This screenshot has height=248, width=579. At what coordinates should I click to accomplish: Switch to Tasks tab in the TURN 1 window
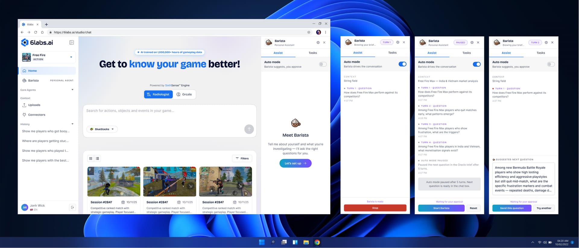(392, 53)
